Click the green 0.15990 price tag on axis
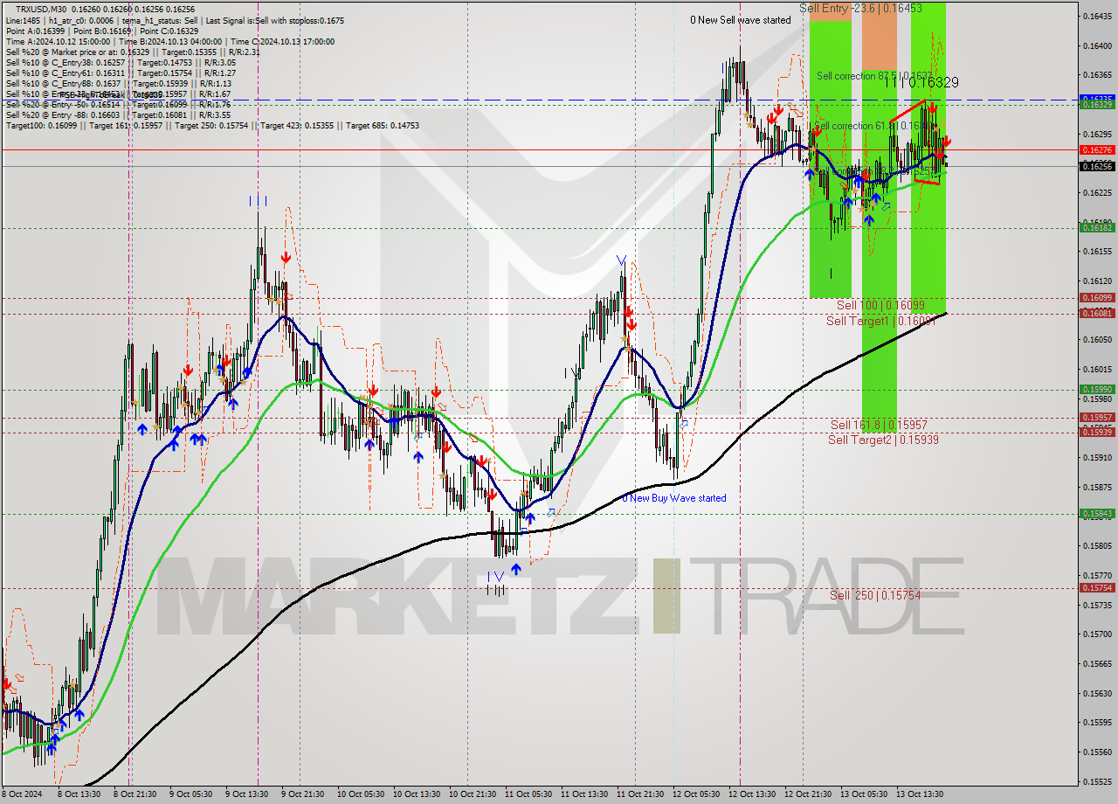Viewport: 1118px width, 804px height. tap(1097, 389)
